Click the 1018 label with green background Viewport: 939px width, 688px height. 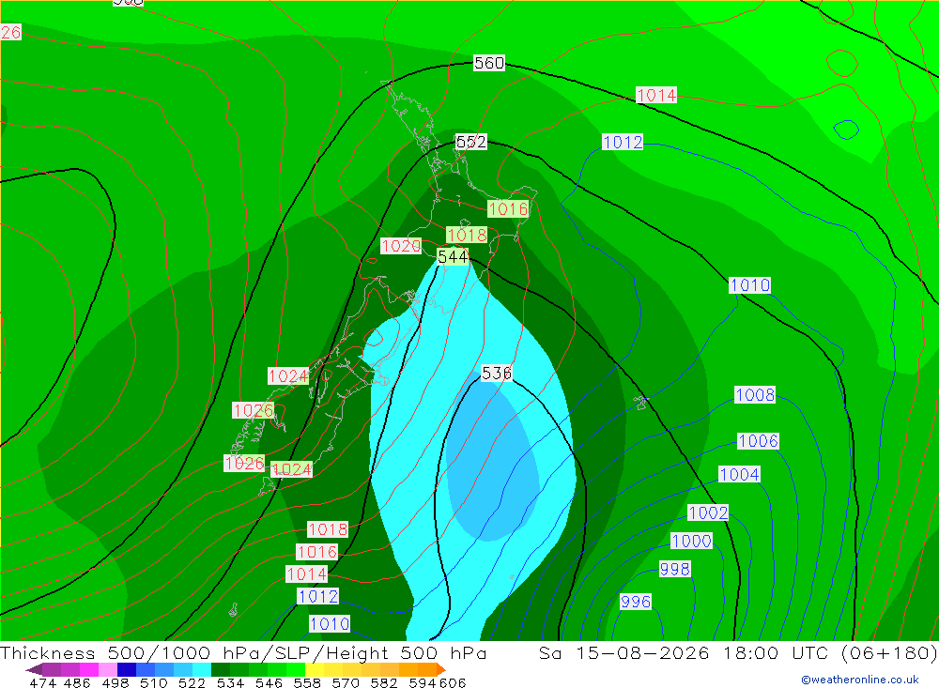tap(467, 235)
